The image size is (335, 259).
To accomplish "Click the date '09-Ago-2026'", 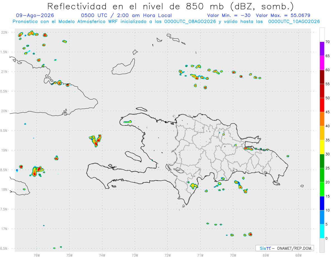I will coord(35,15).
